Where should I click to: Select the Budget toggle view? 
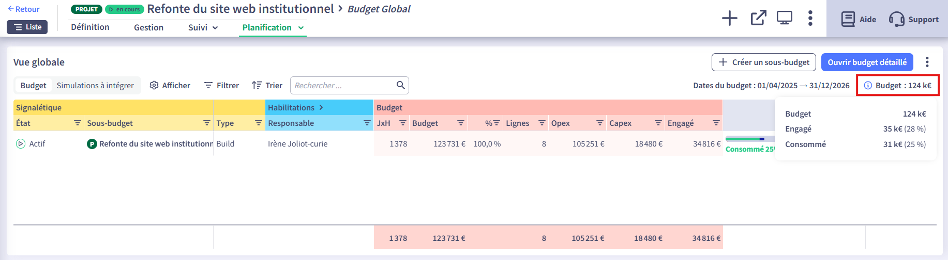coord(33,86)
